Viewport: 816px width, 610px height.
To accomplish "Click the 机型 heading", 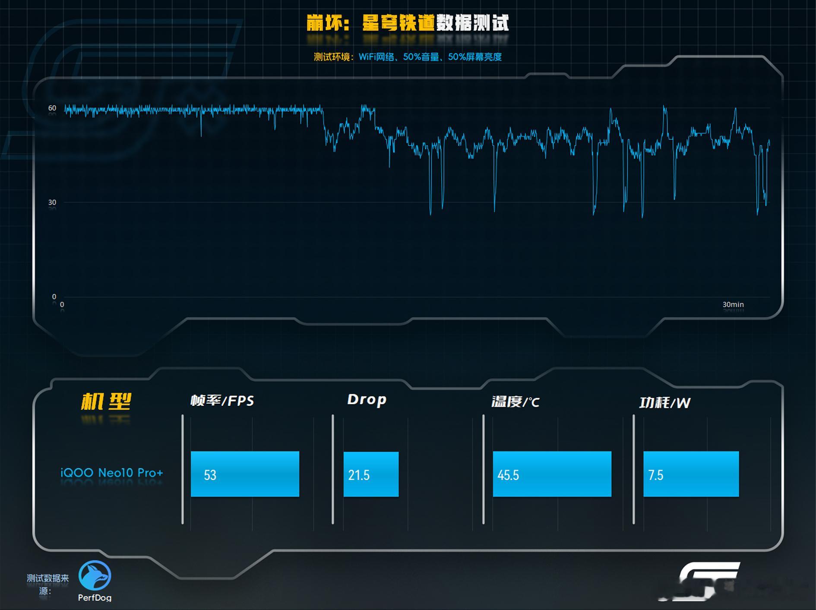I will tap(106, 401).
